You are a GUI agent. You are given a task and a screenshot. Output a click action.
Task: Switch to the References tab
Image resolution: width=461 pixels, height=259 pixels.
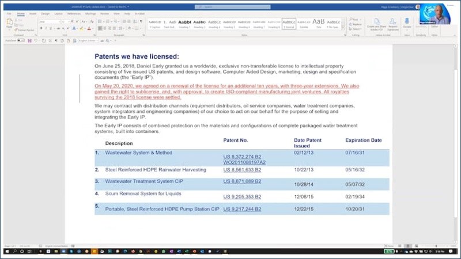[x=74, y=14]
